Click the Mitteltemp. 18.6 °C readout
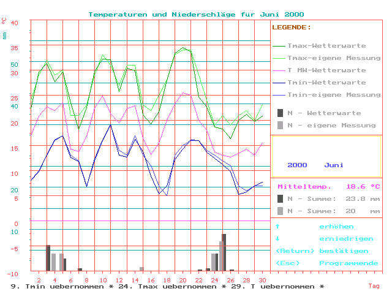 point(328,186)
